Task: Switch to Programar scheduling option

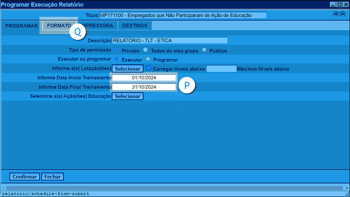Action: (148, 59)
